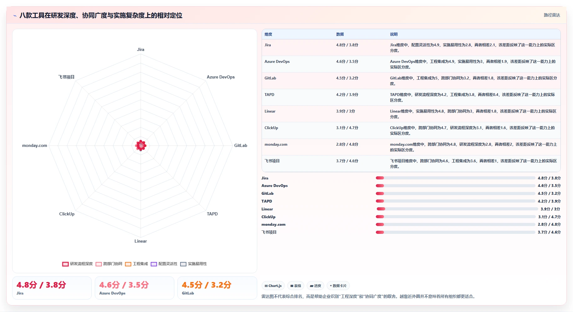Viewport: 573px width, 312px height.
Task: Toggle the 工程集成 legend item
Action: tap(136, 264)
